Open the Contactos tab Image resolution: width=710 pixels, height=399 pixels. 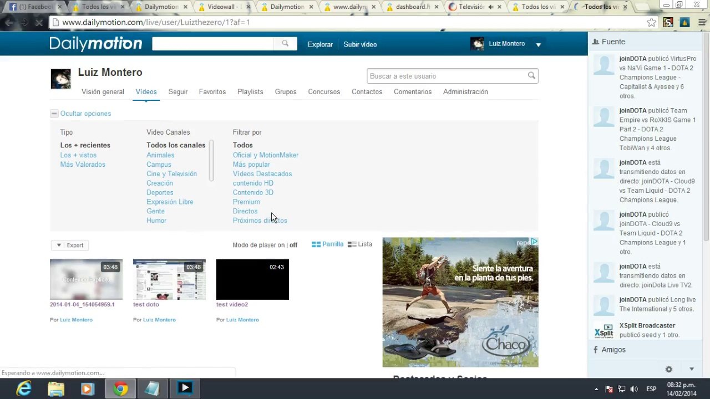tap(367, 92)
